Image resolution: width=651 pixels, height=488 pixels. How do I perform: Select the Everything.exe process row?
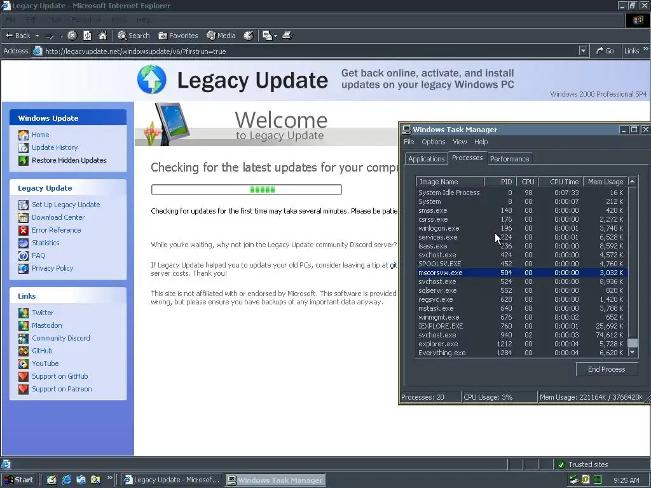(x=522, y=353)
